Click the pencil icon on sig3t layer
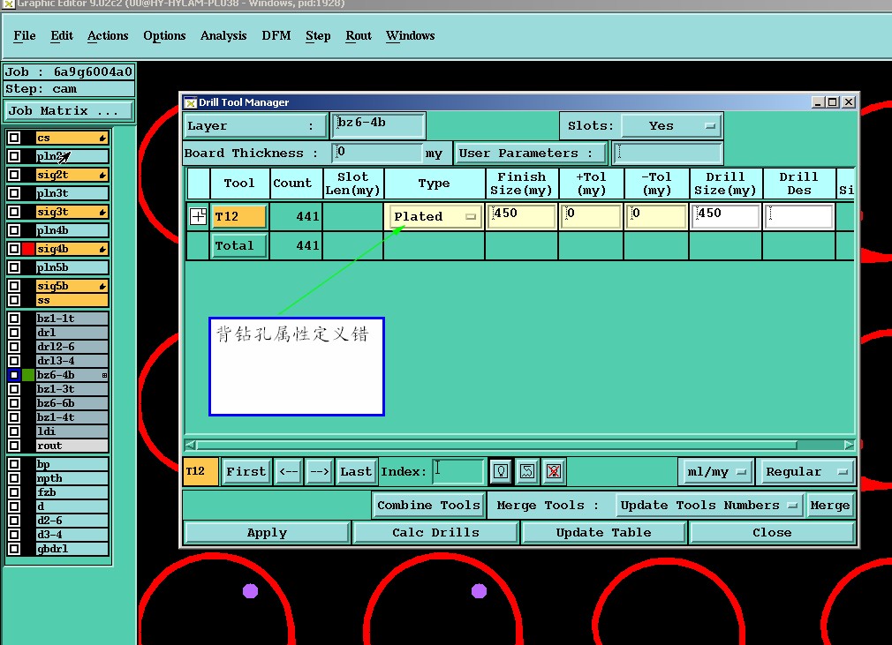The image size is (892, 645). pos(102,212)
